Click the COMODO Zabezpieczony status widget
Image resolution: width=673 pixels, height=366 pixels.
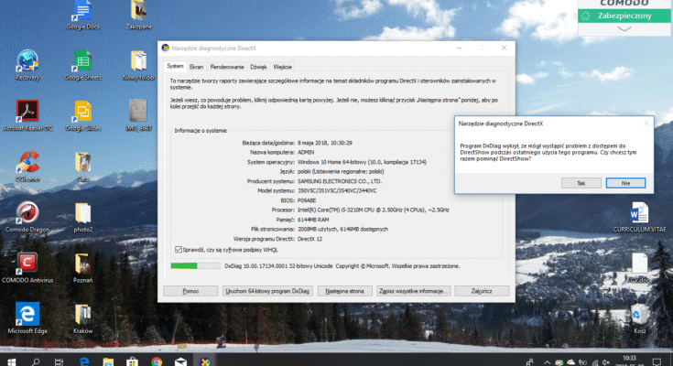tap(624, 16)
